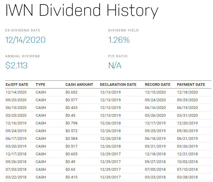Click ex date 07/03/2018

point(16,170)
